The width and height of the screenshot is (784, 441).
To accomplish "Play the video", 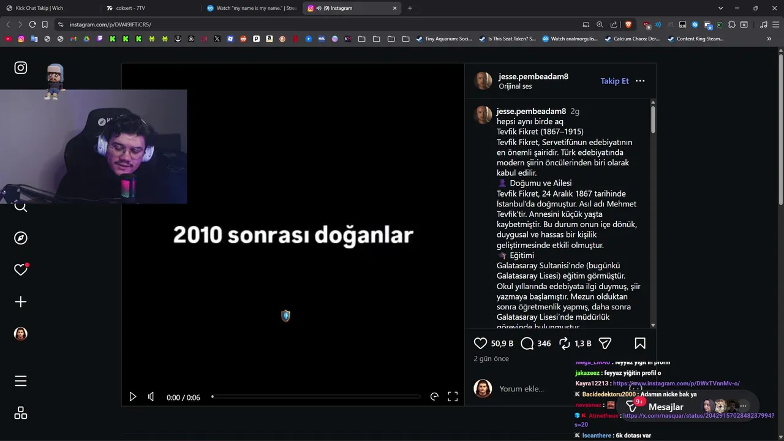I will pos(133,397).
